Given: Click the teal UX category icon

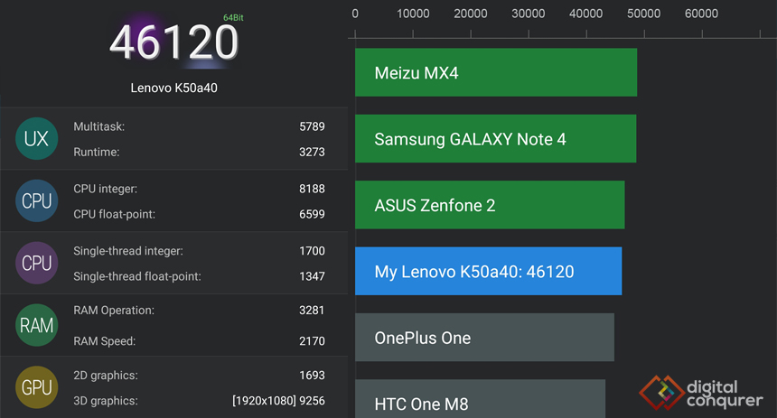Looking at the screenshot, I should pos(37,139).
